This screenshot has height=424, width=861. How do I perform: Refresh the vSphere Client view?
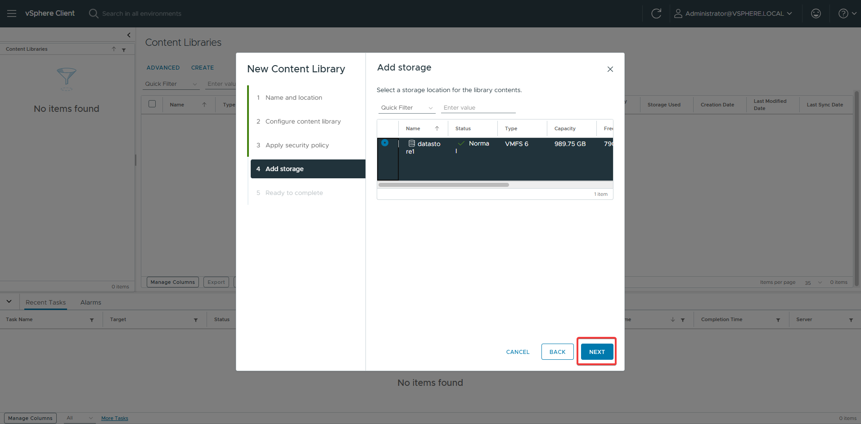pos(656,13)
